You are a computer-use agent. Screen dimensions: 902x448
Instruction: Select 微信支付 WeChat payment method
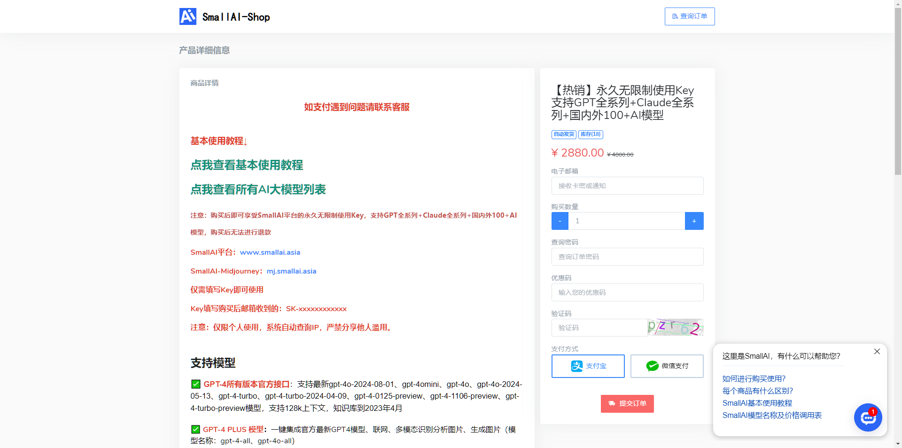(x=667, y=366)
